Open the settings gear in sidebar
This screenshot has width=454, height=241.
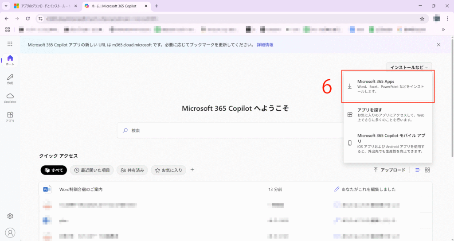point(10,216)
